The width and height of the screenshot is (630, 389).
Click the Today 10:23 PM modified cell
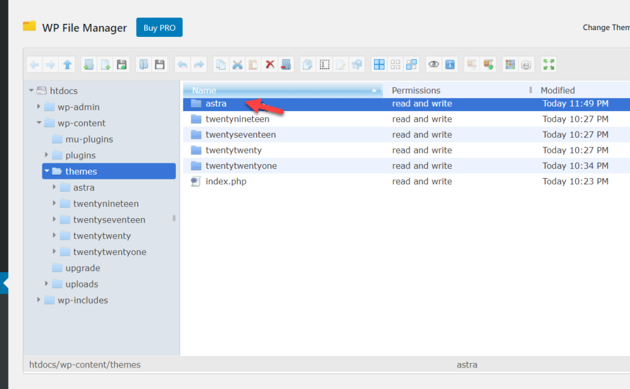(575, 181)
